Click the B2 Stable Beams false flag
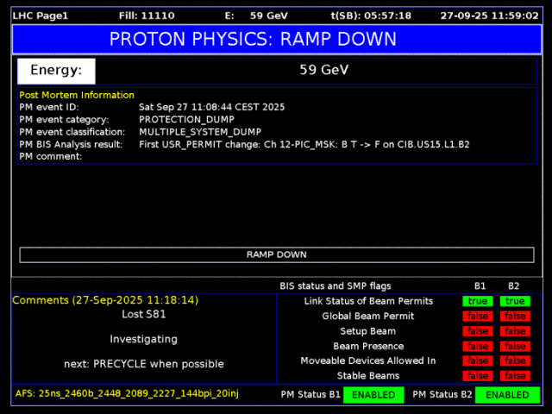 pos(514,376)
